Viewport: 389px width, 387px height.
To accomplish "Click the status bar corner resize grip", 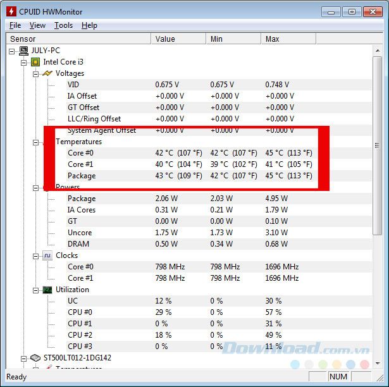I will pos(380,378).
